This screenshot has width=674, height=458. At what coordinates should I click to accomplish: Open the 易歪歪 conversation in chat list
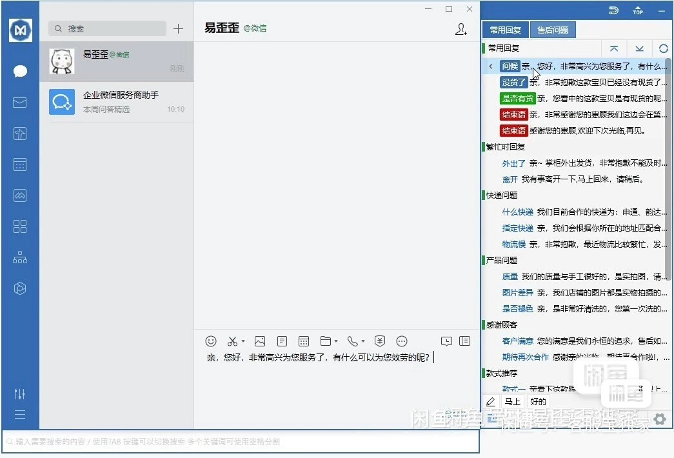pyautogui.click(x=117, y=61)
